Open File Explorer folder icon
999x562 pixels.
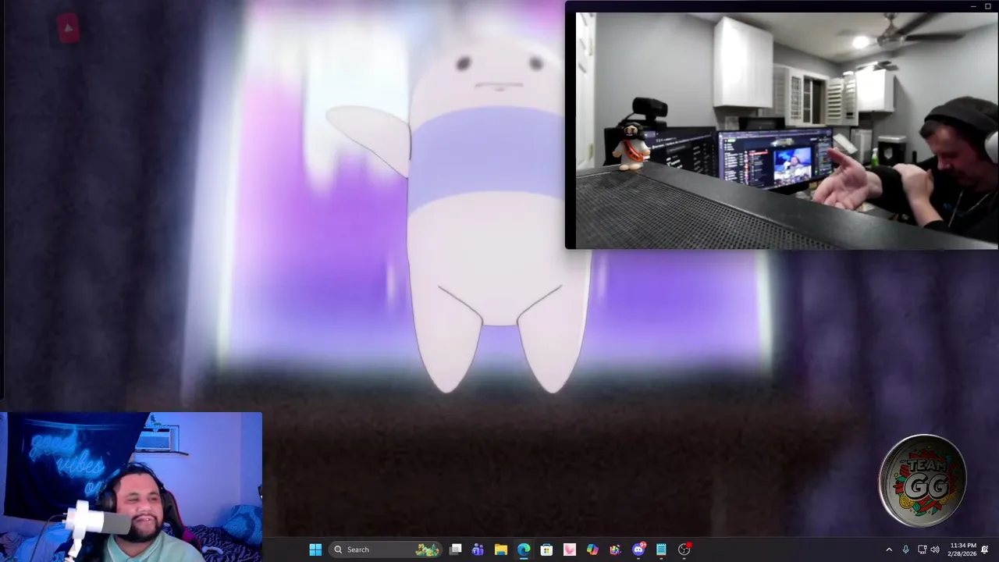pyautogui.click(x=500, y=550)
